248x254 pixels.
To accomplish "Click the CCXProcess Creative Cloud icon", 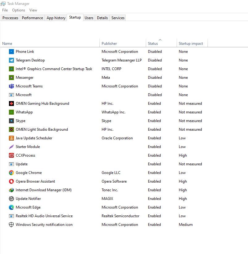I will click(11, 155).
